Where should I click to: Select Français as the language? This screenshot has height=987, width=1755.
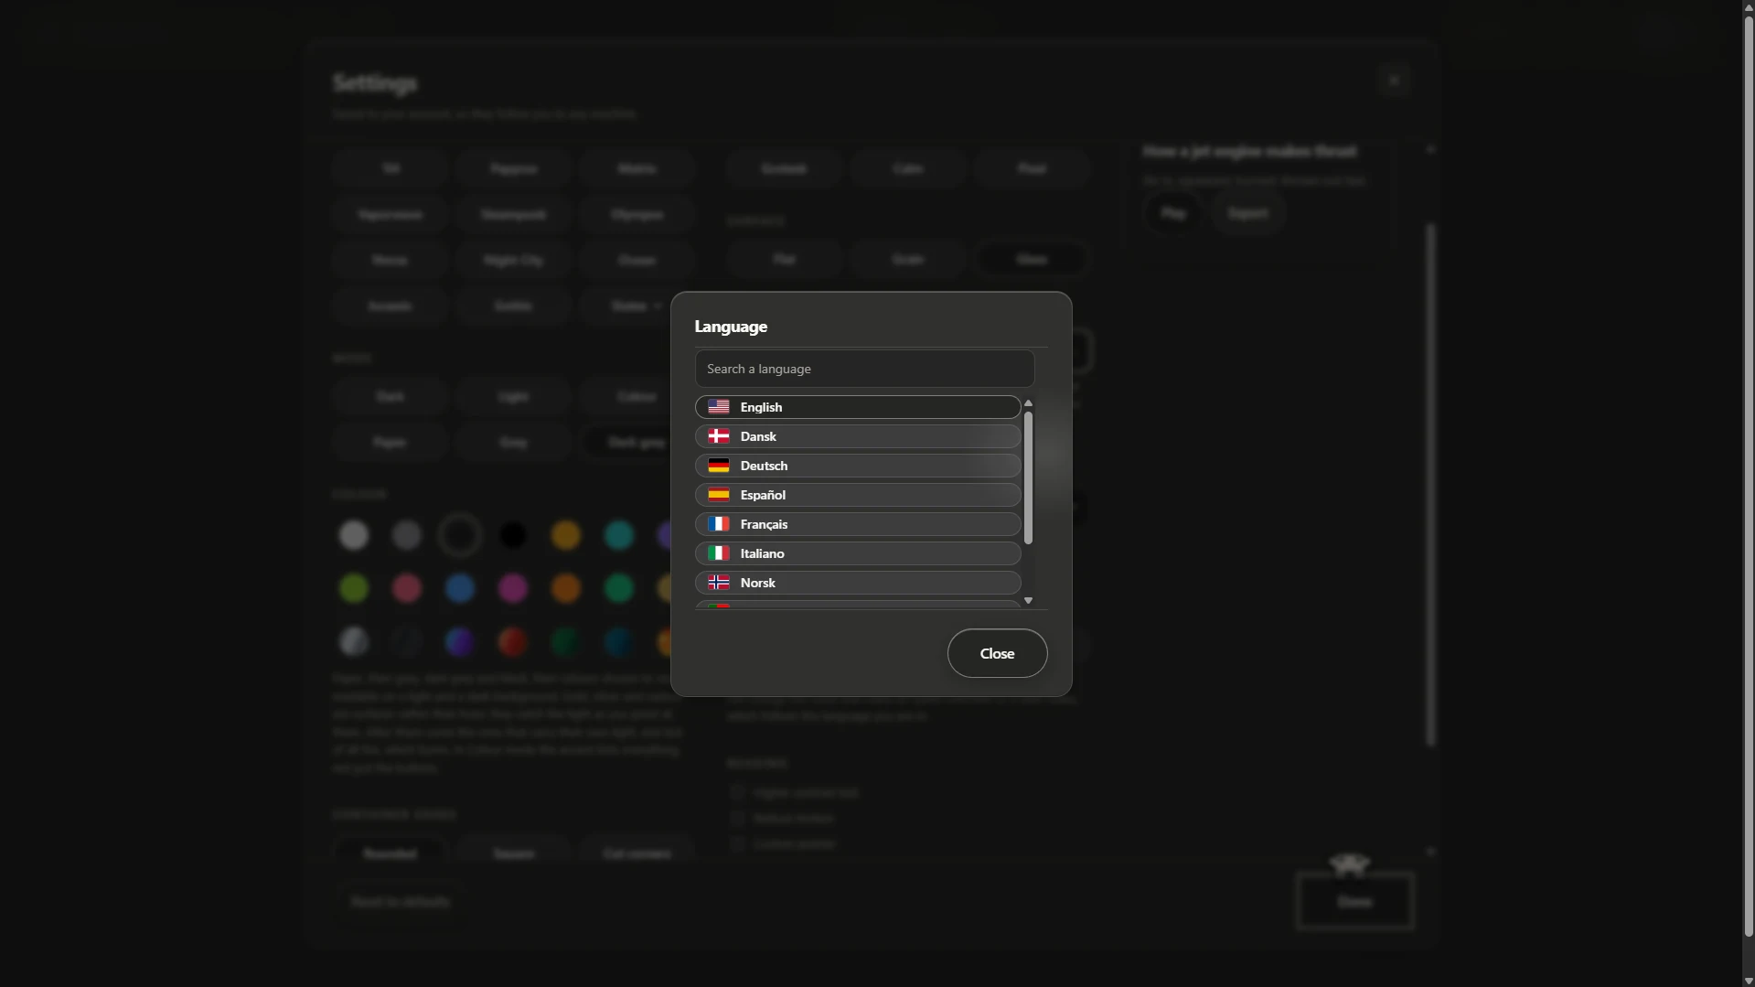coord(858,524)
